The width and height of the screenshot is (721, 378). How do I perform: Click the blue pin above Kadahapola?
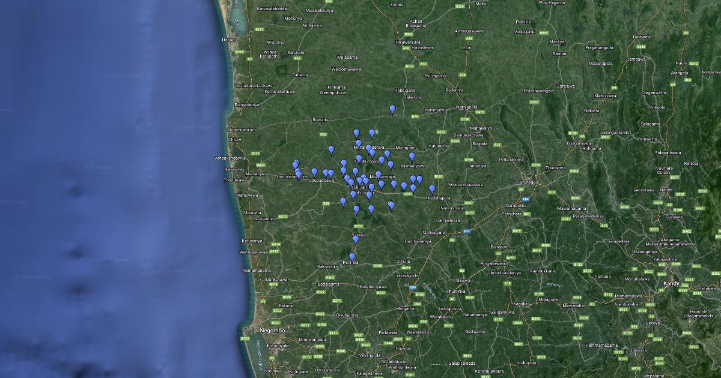tap(432, 189)
